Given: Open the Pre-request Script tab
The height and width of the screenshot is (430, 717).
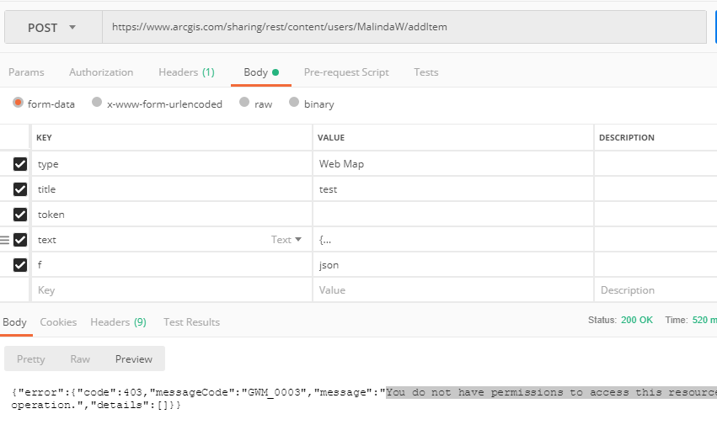Looking at the screenshot, I should (346, 72).
